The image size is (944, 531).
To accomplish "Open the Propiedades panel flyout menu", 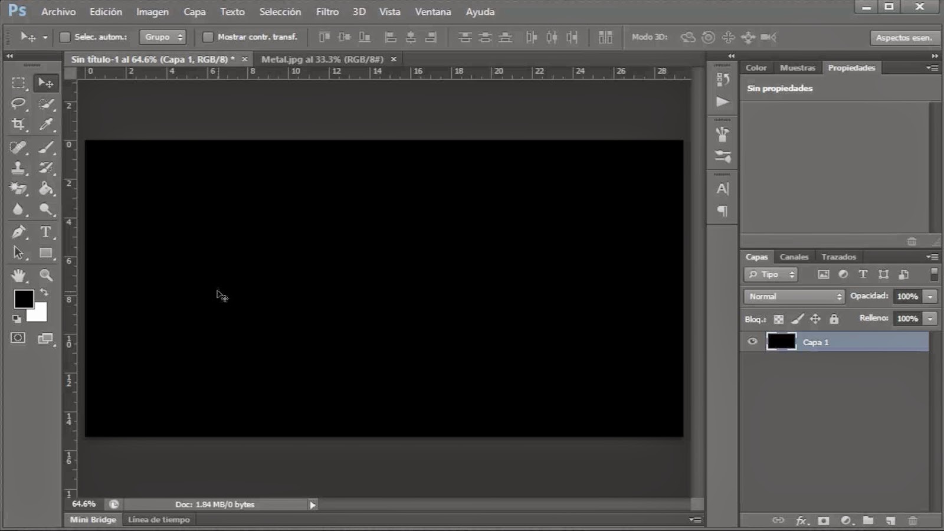I will [932, 68].
